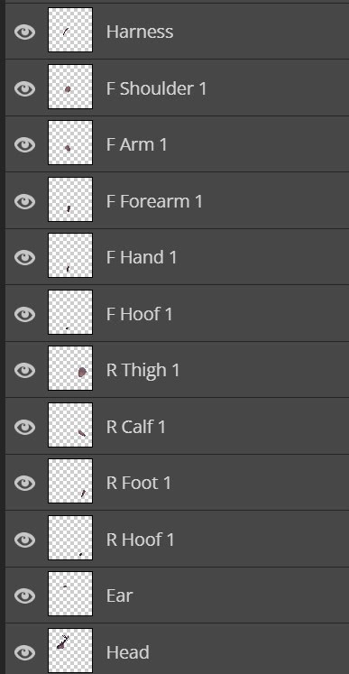Select the R Hoof 1 layer name
This screenshot has height=674, width=349.
click(x=140, y=540)
